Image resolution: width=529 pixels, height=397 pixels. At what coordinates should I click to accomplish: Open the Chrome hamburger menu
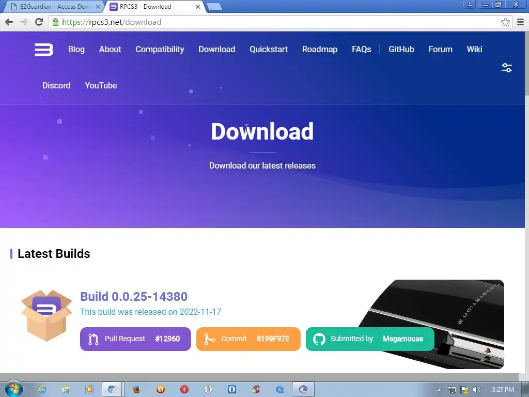(x=520, y=22)
